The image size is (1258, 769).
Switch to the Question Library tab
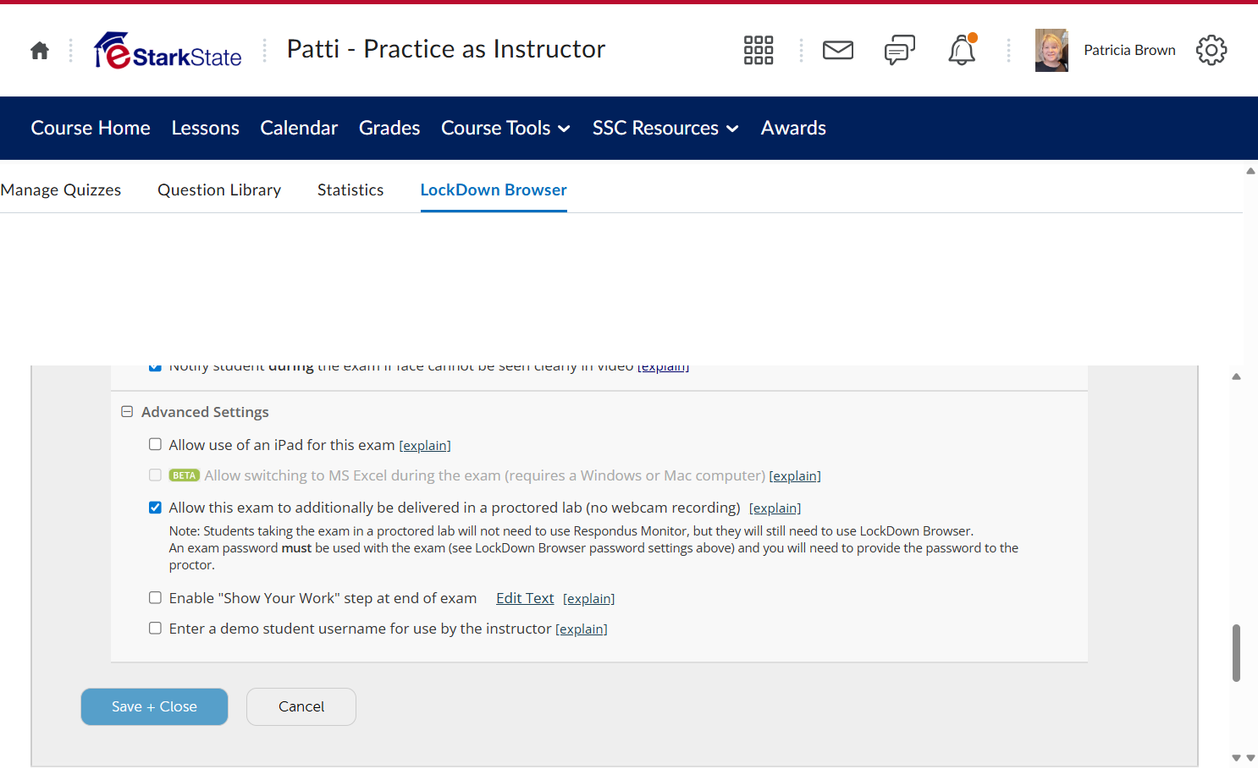tap(219, 190)
